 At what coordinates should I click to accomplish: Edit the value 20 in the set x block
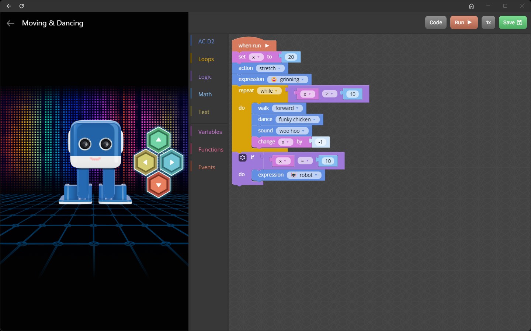click(291, 57)
